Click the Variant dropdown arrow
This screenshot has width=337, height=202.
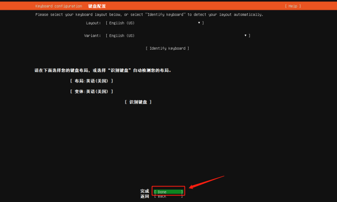pyautogui.click(x=245, y=35)
